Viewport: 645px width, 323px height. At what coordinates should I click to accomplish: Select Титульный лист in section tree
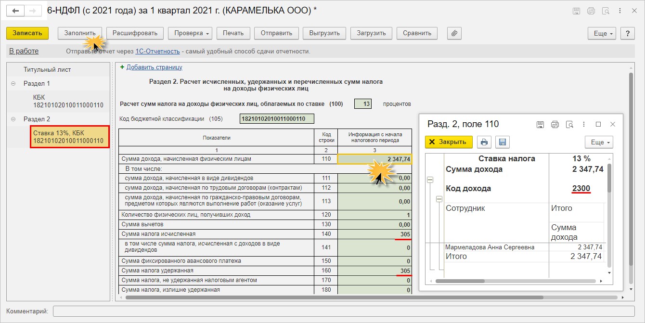(x=47, y=70)
